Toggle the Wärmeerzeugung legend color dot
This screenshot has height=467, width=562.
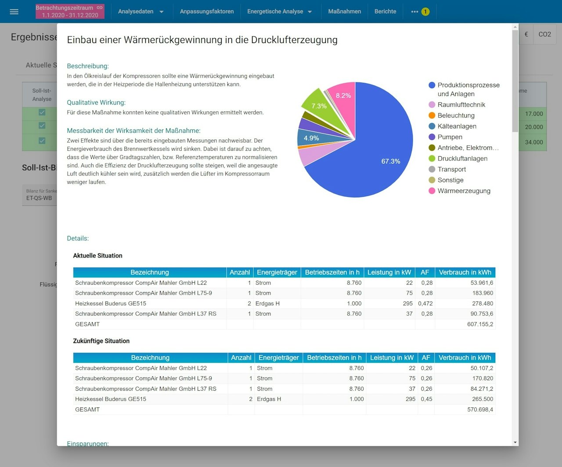[x=432, y=191]
